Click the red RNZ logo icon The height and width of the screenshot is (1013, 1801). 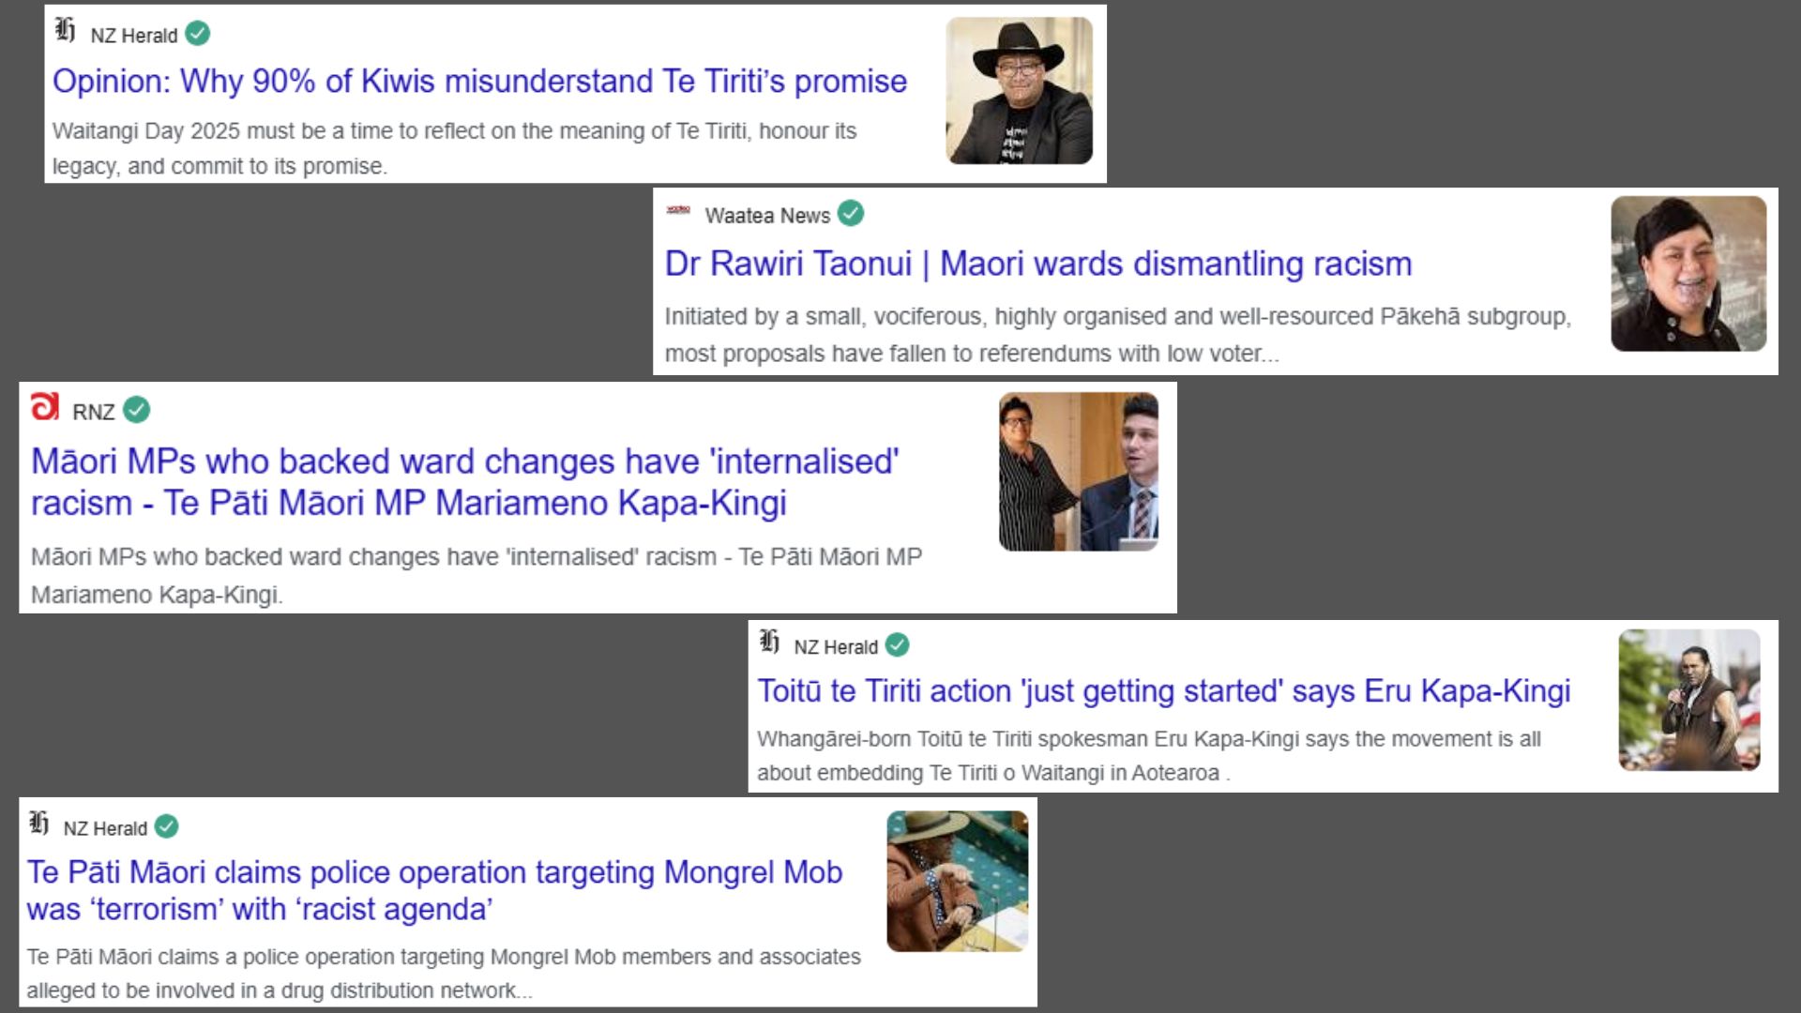45,406
